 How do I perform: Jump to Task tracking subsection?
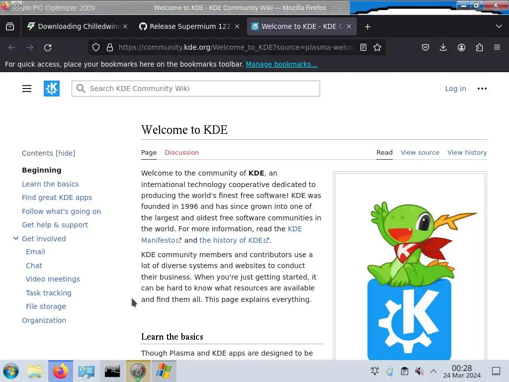(48, 293)
